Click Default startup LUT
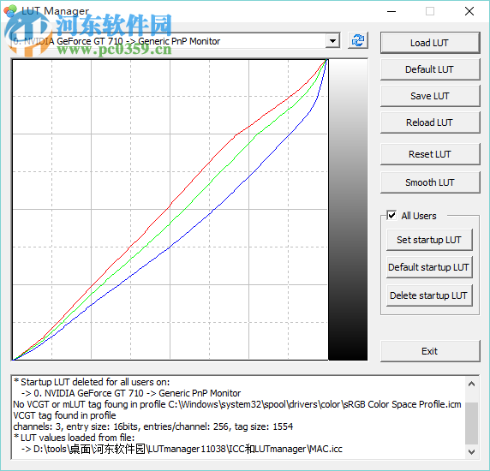The height and width of the screenshot is (471, 490). pos(429,267)
